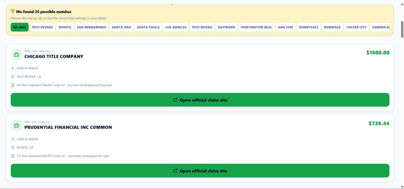This screenshot has width=404, height=189.
Task: Filter results to BONITA
Action: pos(65,27)
